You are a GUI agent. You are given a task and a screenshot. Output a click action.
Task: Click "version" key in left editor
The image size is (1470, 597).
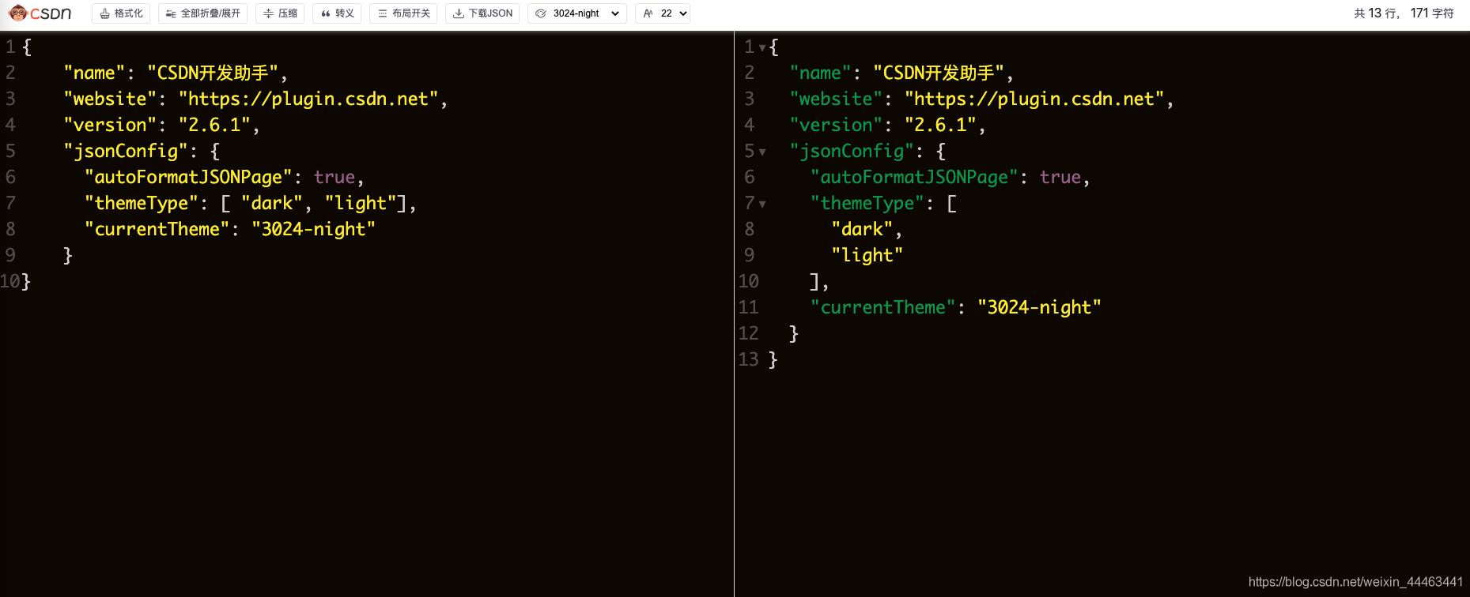pos(110,125)
